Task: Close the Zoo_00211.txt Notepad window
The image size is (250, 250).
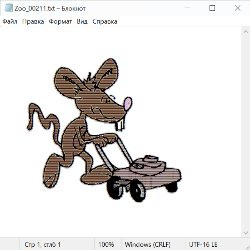Action: pos(237,8)
